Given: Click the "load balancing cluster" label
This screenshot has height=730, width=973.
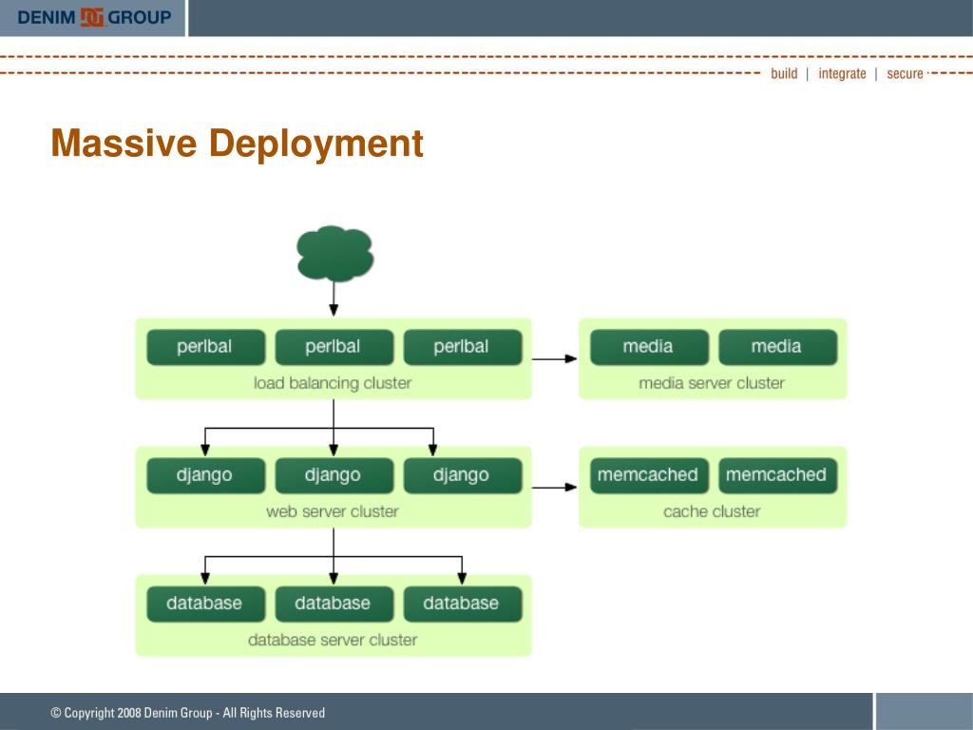Looking at the screenshot, I should [x=333, y=383].
